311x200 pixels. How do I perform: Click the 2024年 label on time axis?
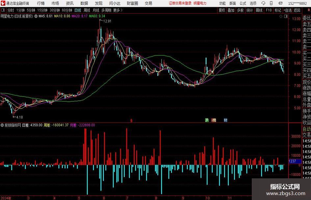tap(6, 198)
